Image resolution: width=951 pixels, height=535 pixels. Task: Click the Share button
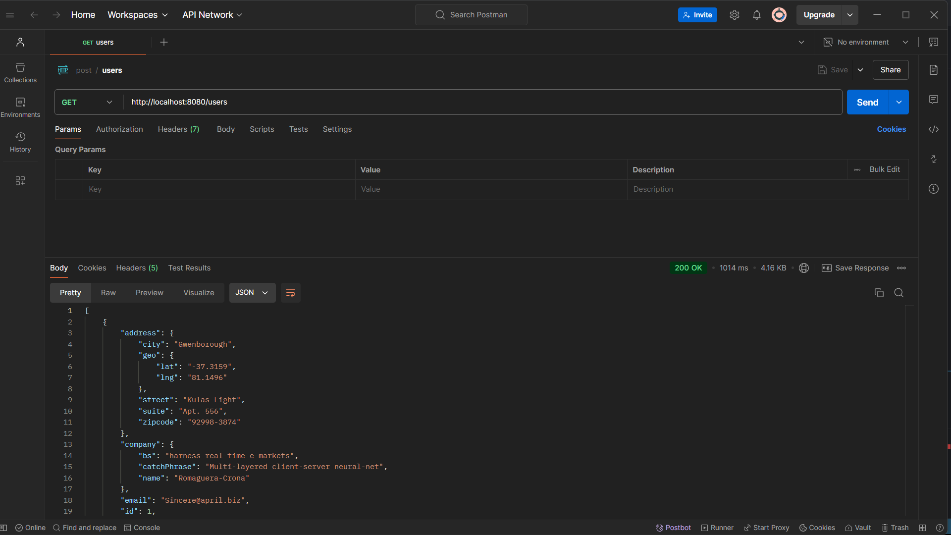point(890,70)
